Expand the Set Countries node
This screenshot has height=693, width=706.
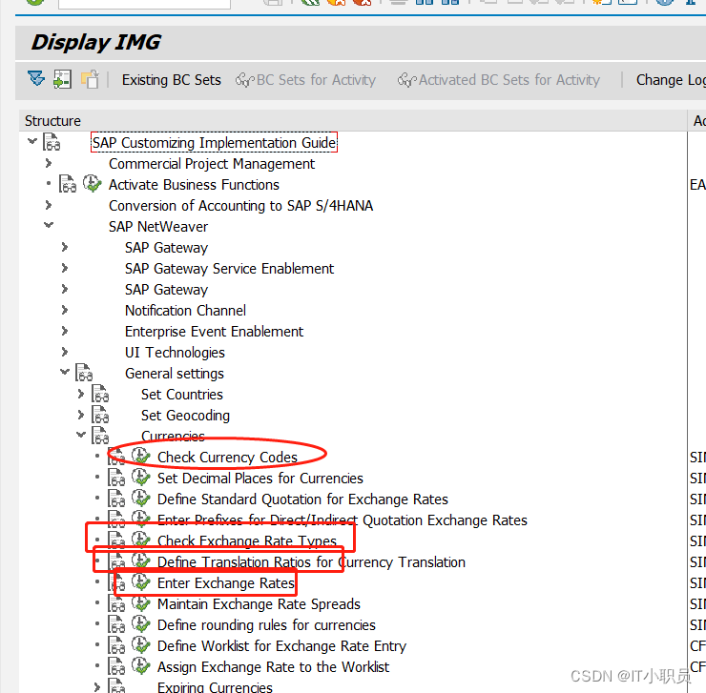(80, 394)
